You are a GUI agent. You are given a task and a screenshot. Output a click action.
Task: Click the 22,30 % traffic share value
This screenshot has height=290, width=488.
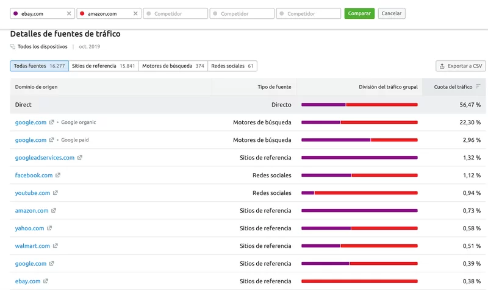tap(470, 122)
